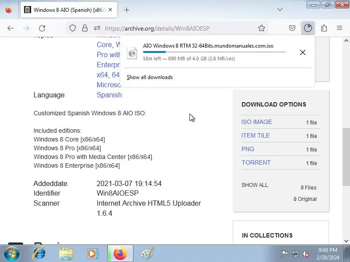The image size is (350, 262).
Task: Click the 9 Files link
Action: tap(308, 188)
